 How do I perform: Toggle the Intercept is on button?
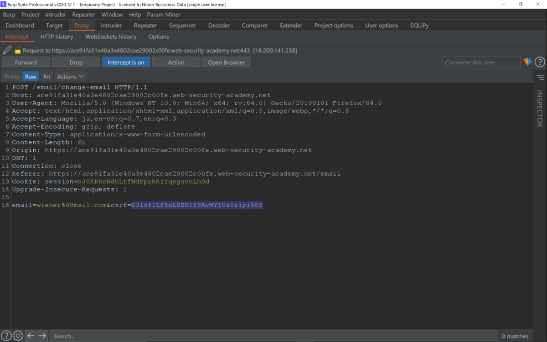[x=126, y=62]
